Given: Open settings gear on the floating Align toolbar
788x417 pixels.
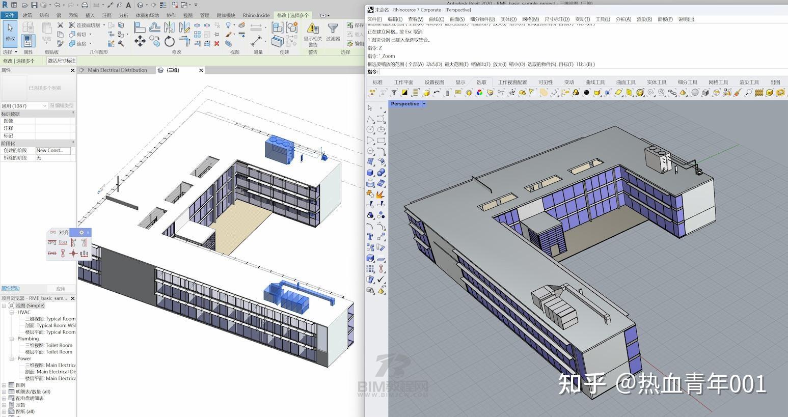Looking at the screenshot, I should tap(81, 233).
